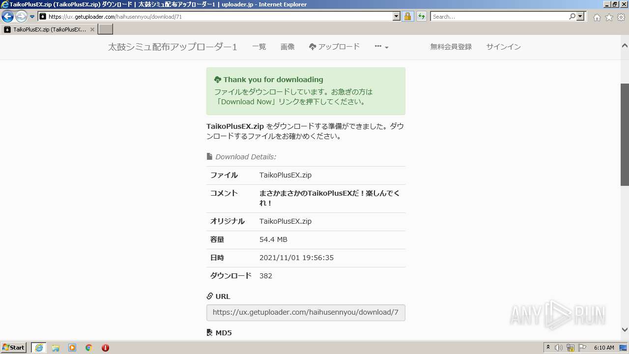Click the refresh page icon
Screen dimensions: 629x354
click(x=421, y=17)
